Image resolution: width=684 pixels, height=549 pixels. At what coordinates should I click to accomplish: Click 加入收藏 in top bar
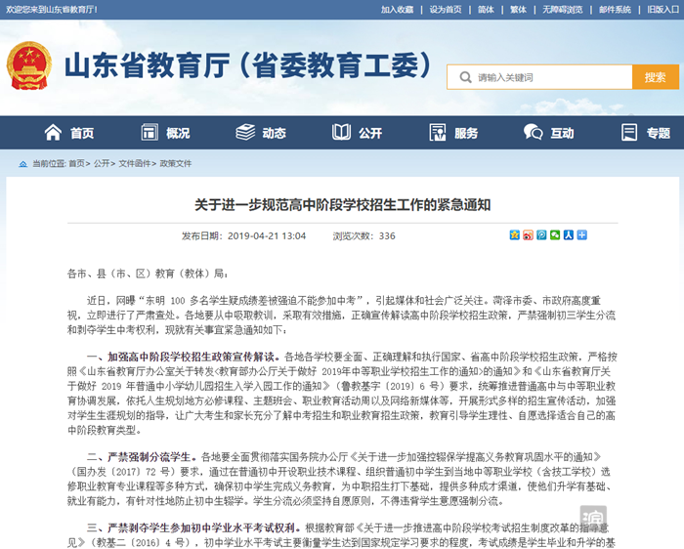click(x=397, y=10)
